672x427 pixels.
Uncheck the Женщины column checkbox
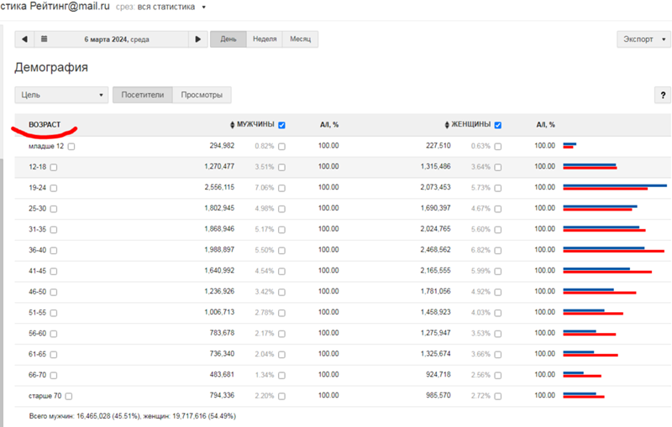coord(499,125)
